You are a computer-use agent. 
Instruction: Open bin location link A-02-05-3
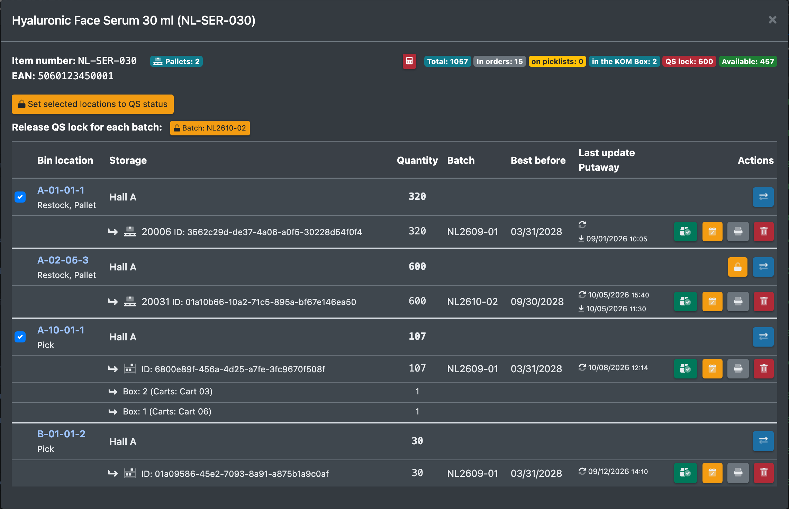63,260
